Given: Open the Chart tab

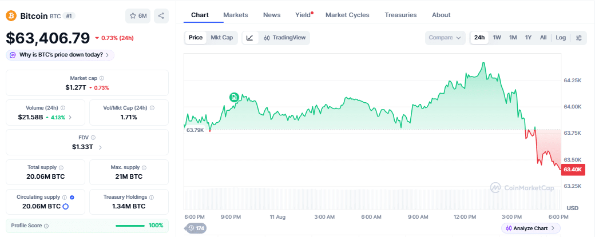Looking at the screenshot, I should click(x=200, y=15).
